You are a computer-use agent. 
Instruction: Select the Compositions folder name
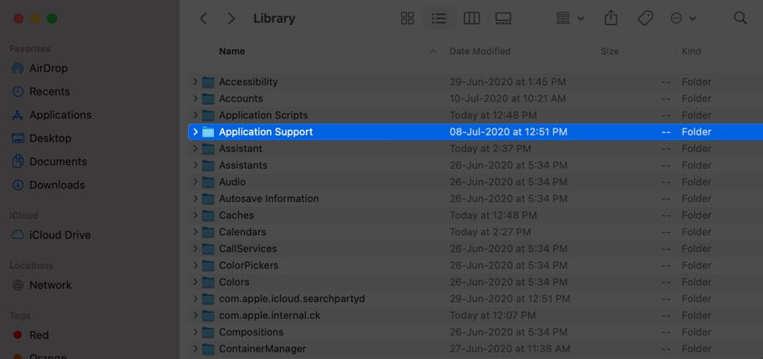(251, 332)
